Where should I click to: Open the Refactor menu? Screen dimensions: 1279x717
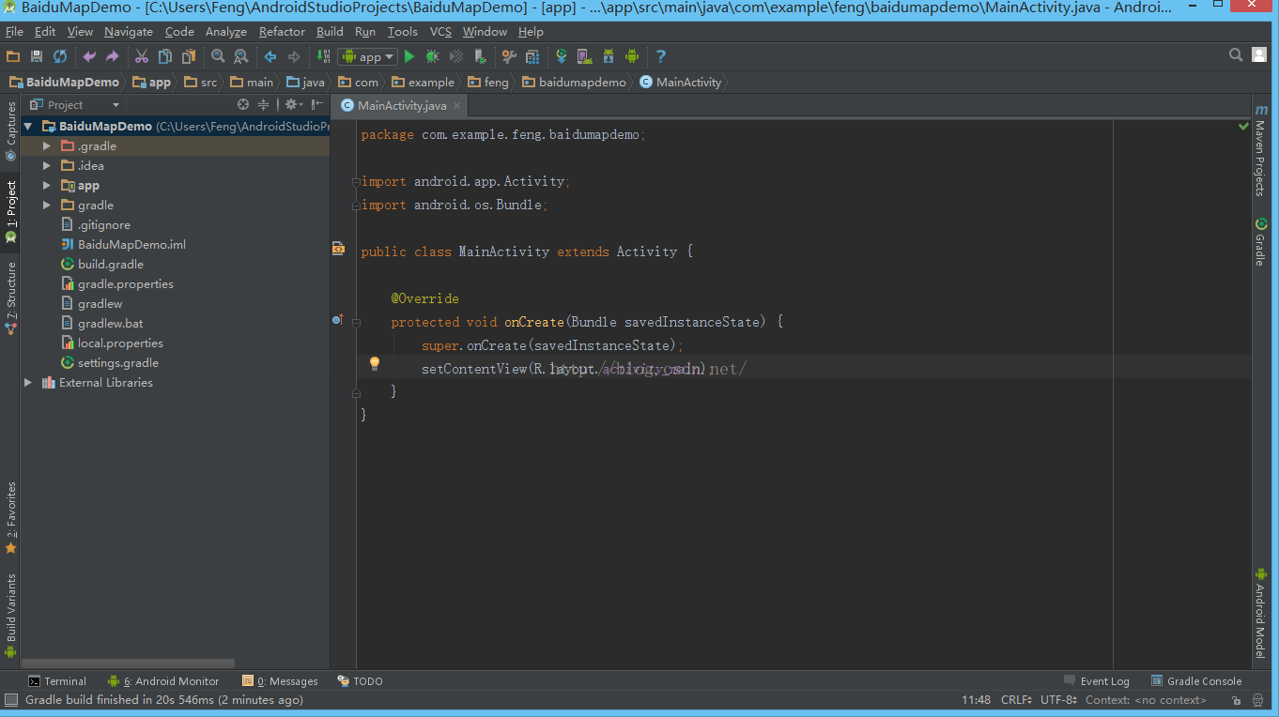click(282, 31)
